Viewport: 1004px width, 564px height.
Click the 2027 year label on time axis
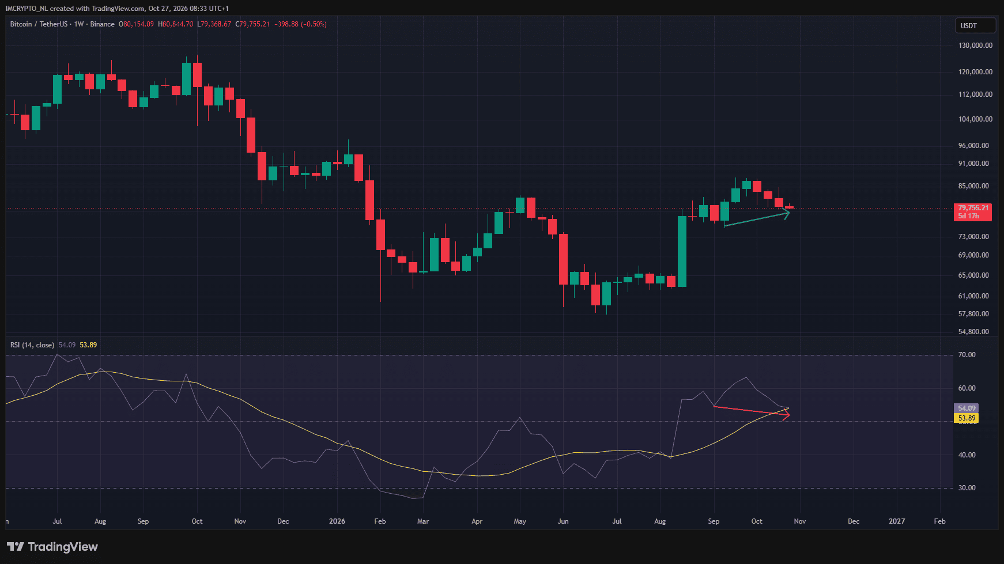point(897,521)
